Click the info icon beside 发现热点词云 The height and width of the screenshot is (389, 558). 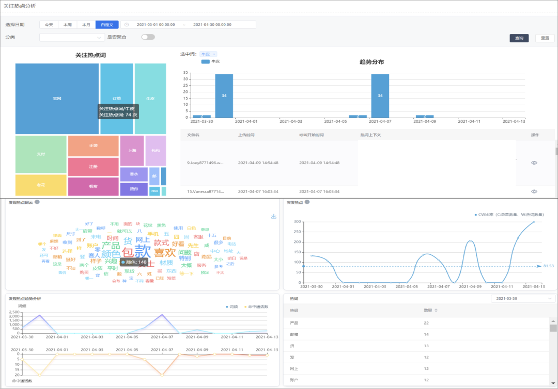[37, 202]
